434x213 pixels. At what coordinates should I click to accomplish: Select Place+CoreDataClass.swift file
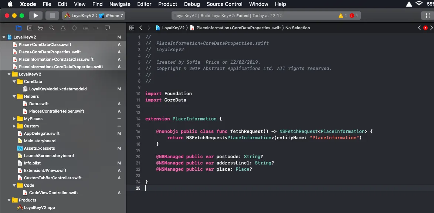click(63, 44)
